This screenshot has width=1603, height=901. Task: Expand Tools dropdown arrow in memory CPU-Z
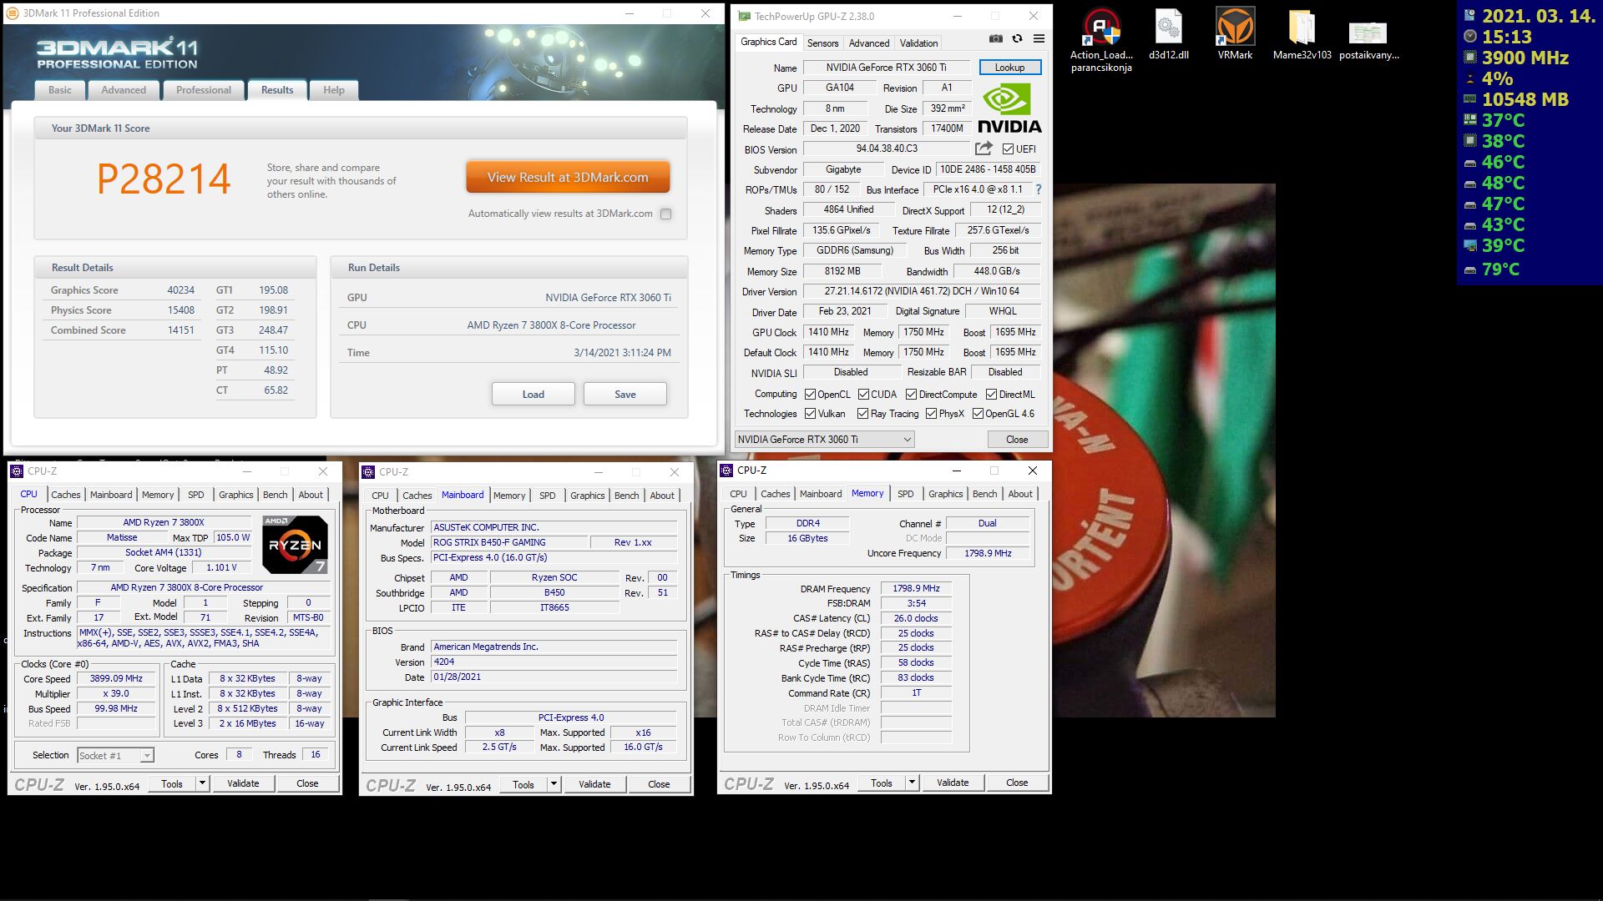click(x=912, y=783)
